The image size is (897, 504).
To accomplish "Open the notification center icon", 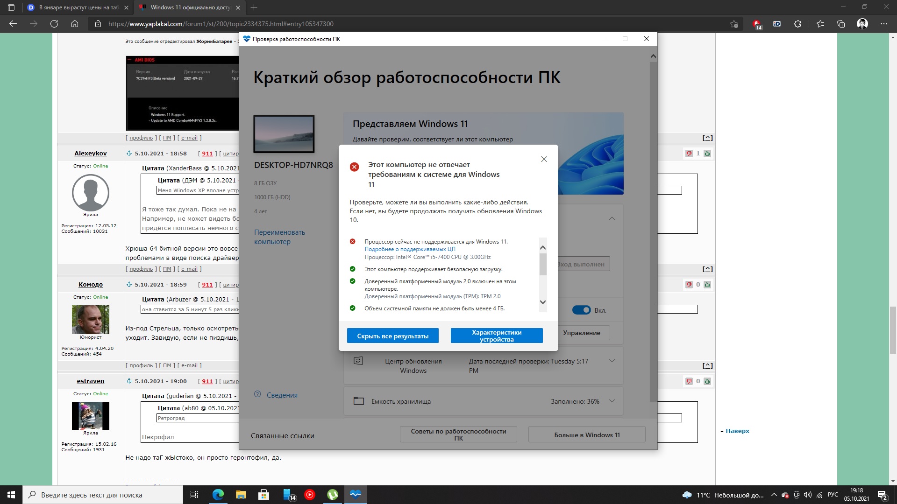I will (882, 495).
